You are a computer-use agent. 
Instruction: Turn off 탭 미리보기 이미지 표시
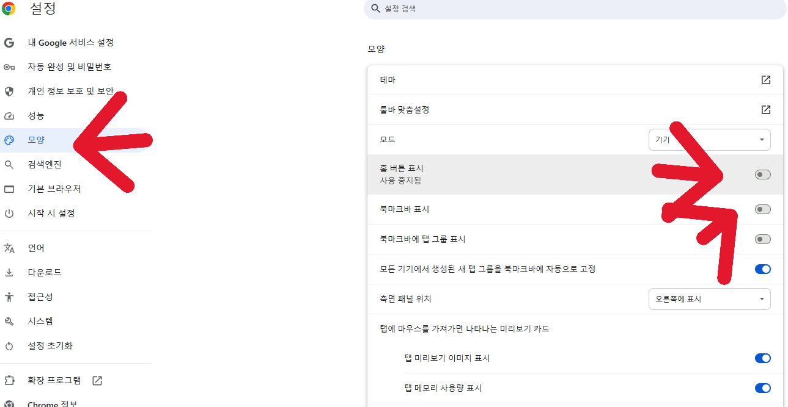762,358
